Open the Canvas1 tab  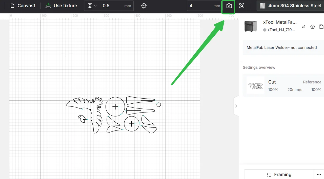23,6
